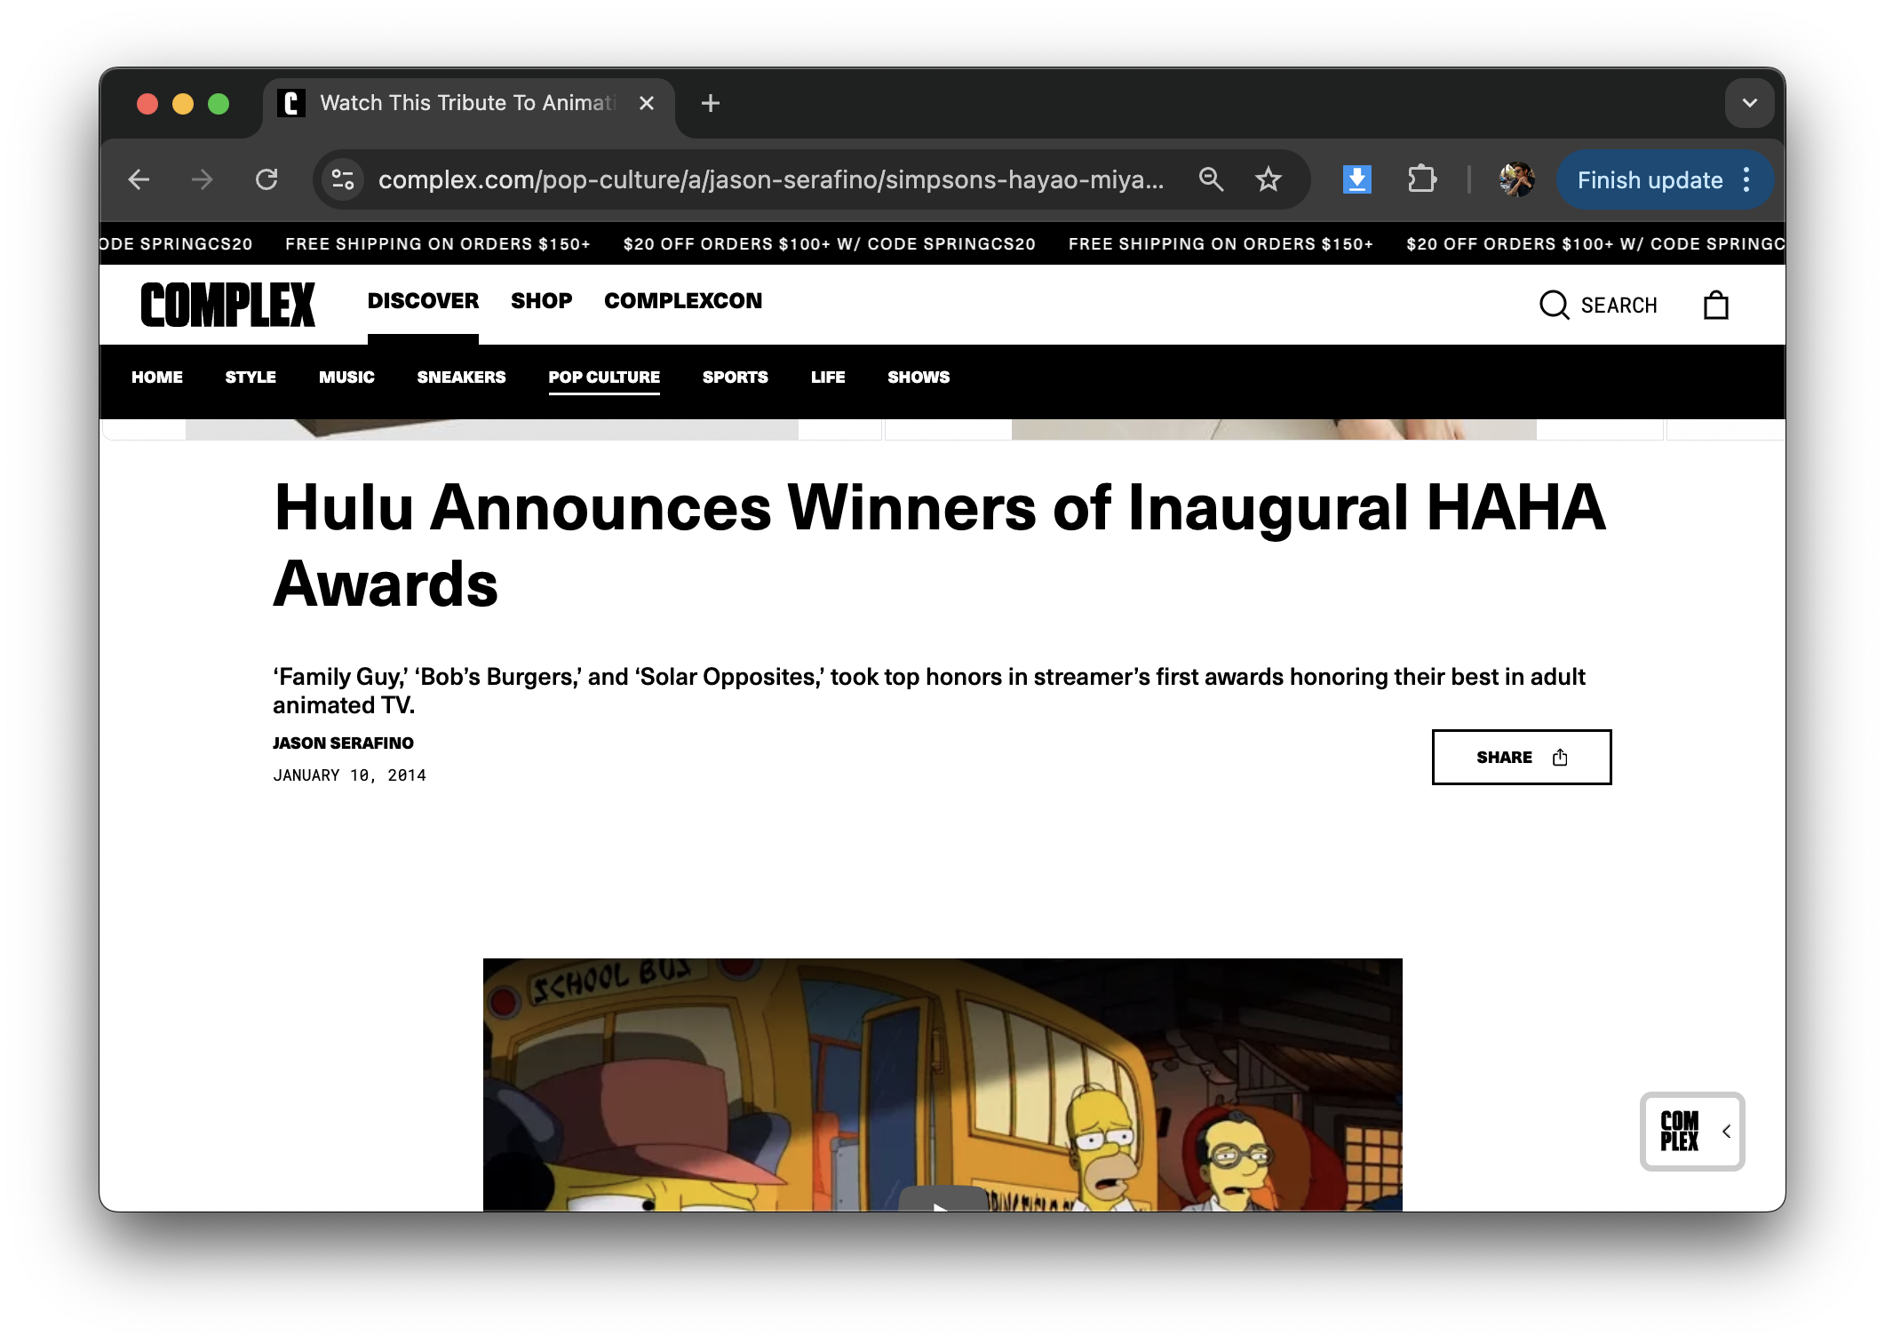Open the Style section
The height and width of the screenshot is (1343, 1885).
click(x=251, y=377)
